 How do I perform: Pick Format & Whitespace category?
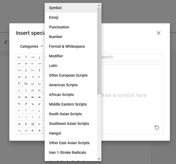[67, 46]
